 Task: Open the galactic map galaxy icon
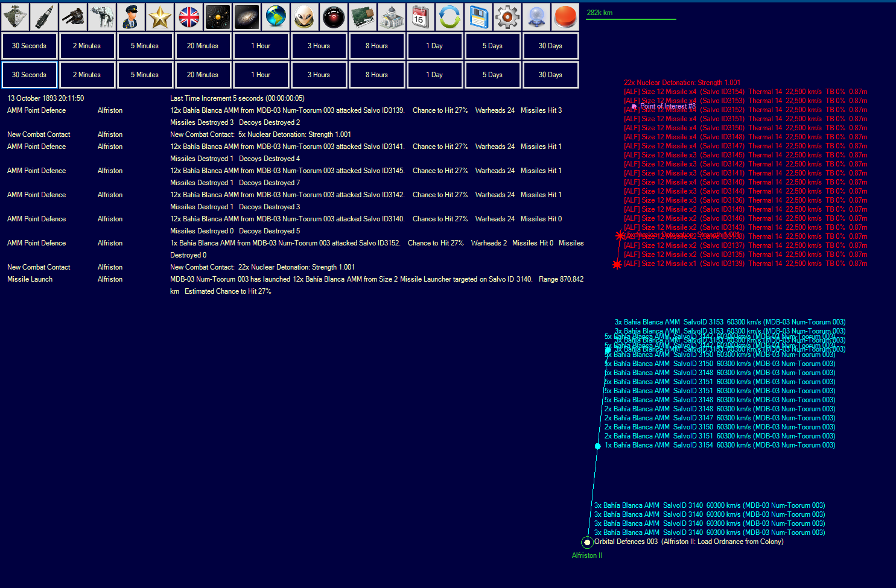click(x=247, y=17)
